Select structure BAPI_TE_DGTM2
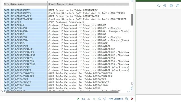 (x=13, y=88)
